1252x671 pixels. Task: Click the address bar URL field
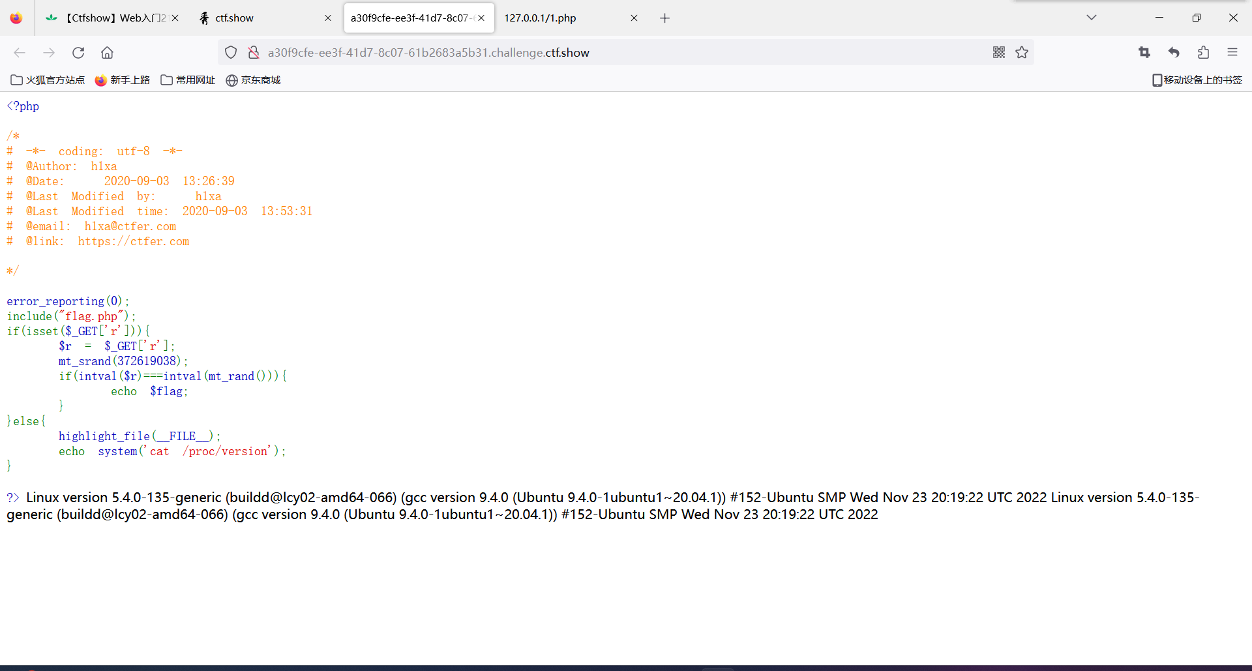587,53
